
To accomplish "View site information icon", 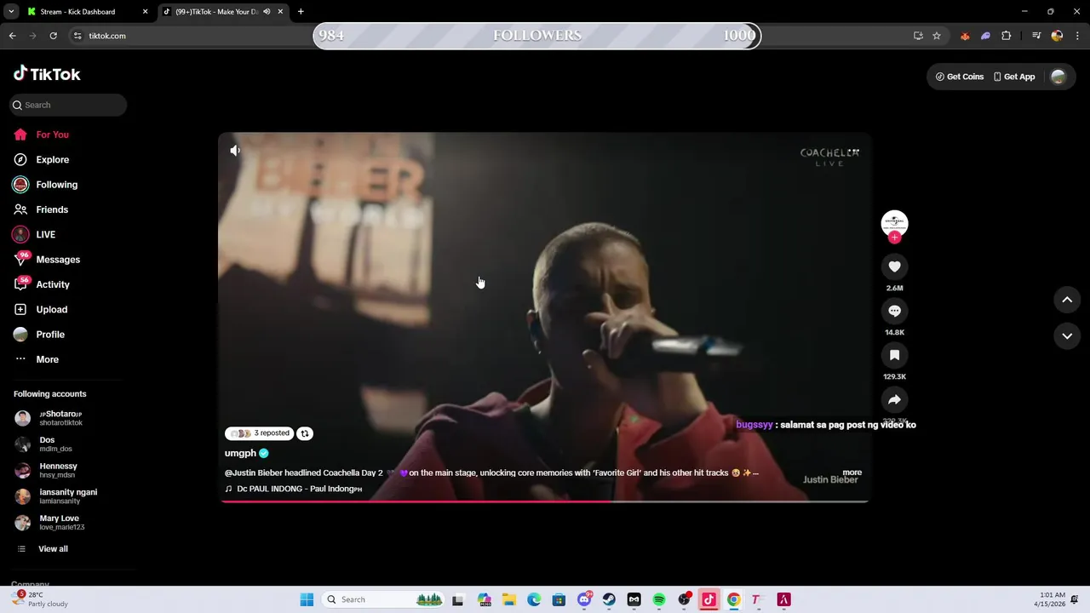I will pyautogui.click(x=77, y=36).
